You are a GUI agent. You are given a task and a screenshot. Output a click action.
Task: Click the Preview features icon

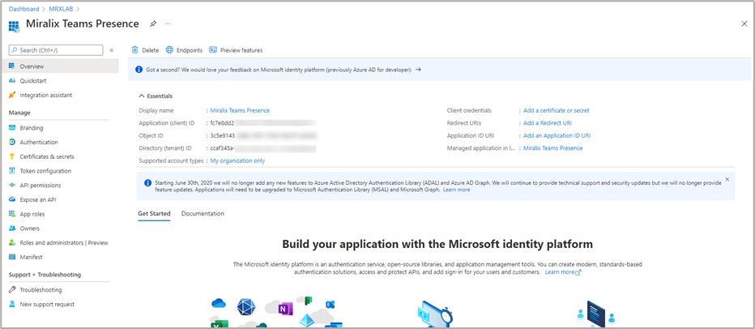(x=213, y=49)
